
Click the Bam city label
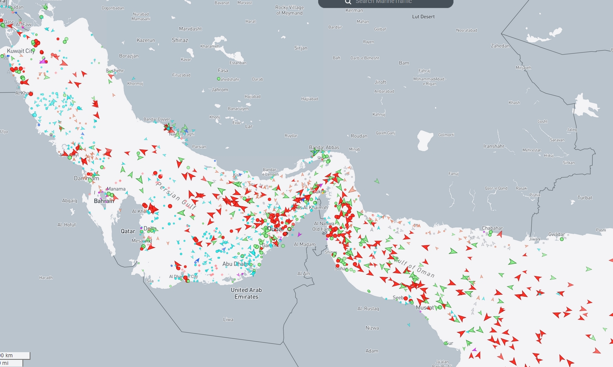click(x=404, y=63)
